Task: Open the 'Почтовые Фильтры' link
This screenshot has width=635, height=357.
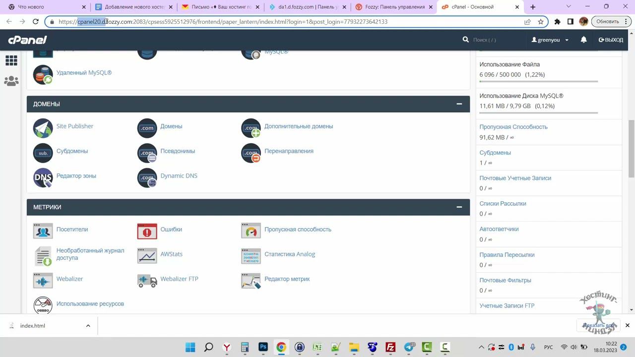Action: [x=505, y=280]
